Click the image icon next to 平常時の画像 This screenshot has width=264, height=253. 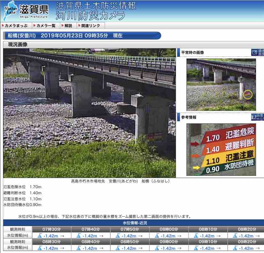point(258,52)
